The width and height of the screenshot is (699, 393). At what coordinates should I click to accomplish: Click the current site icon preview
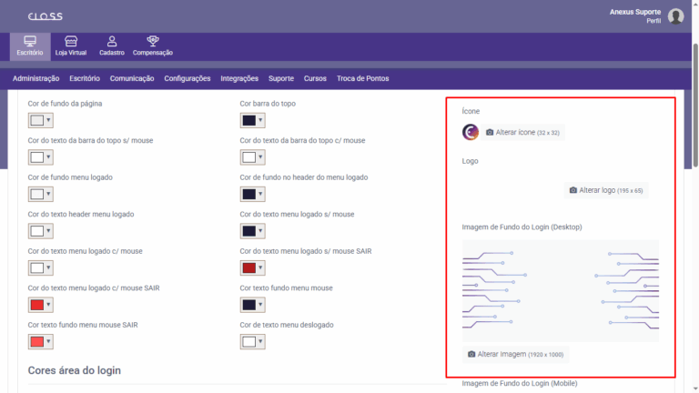(x=471, y=132)
